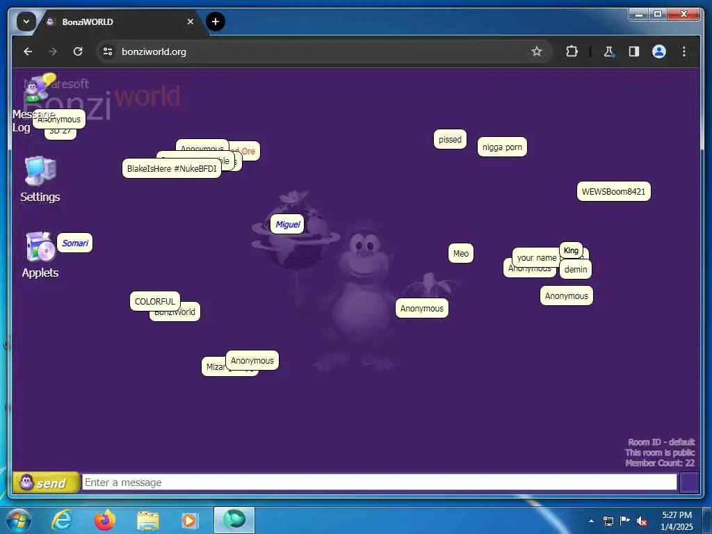This screenshot has height=534, width=712.
Task: View site information icon beside the URL
Action: (x=108, y=51)
